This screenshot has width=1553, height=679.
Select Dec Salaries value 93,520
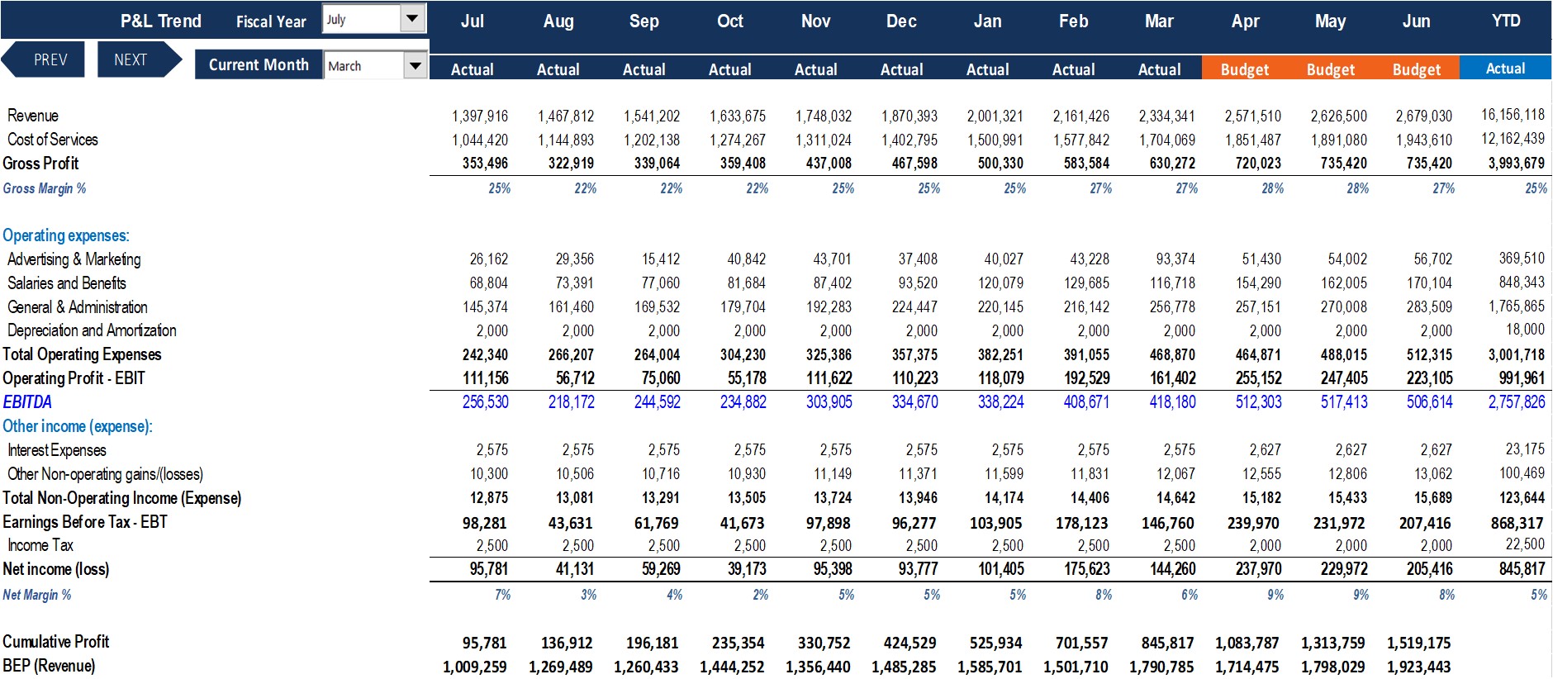[918, 283]
